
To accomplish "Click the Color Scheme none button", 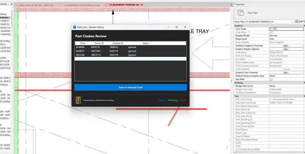I will coord(286,69).
